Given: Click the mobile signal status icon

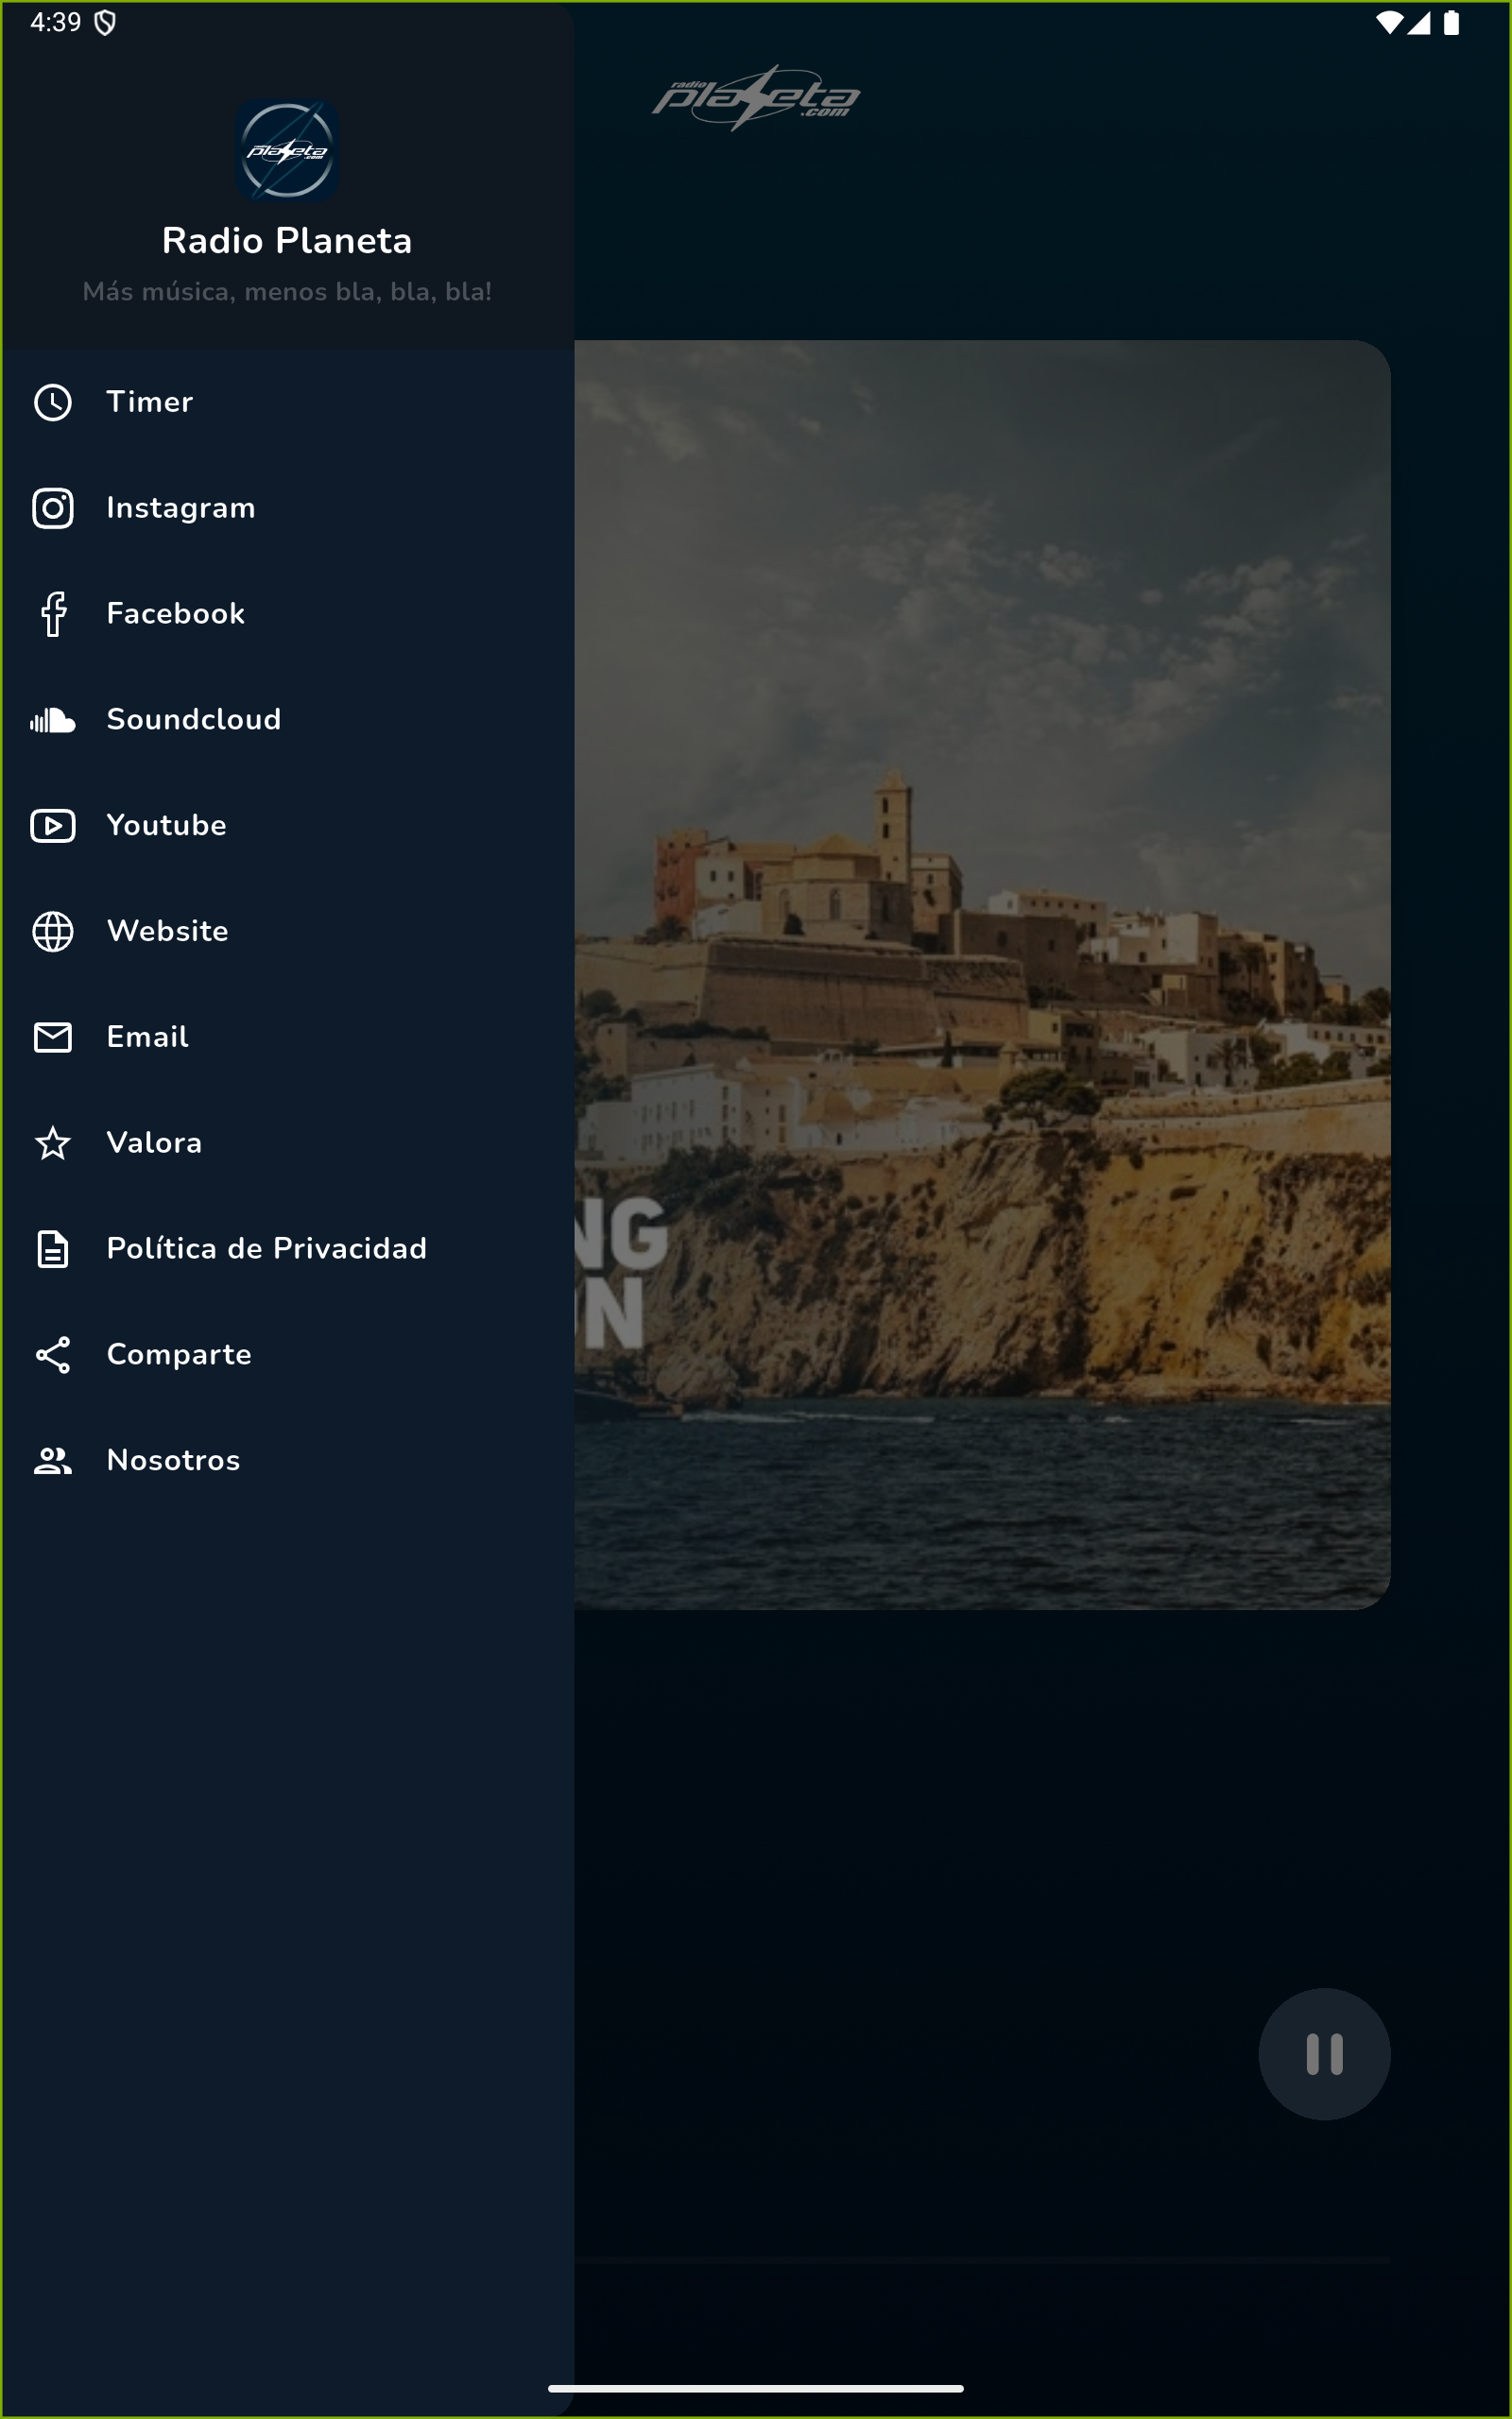Looking at the screenshot, I should click(x=1418, y=22).
